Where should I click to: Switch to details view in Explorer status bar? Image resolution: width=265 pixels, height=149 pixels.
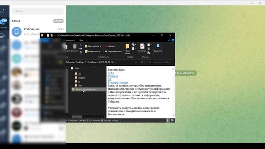click(x=167, y=120)
